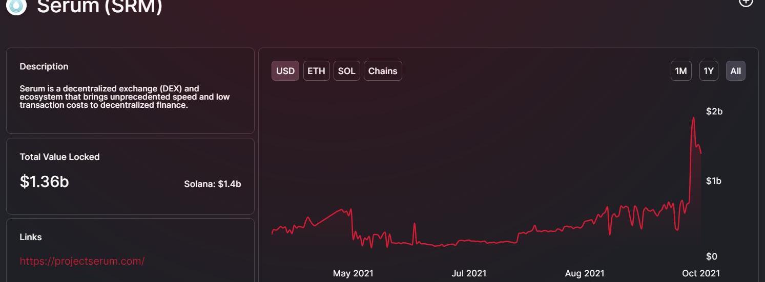Click the May 2021 axis label
This screenshot has height=282, width=765.
pos(353,273)
